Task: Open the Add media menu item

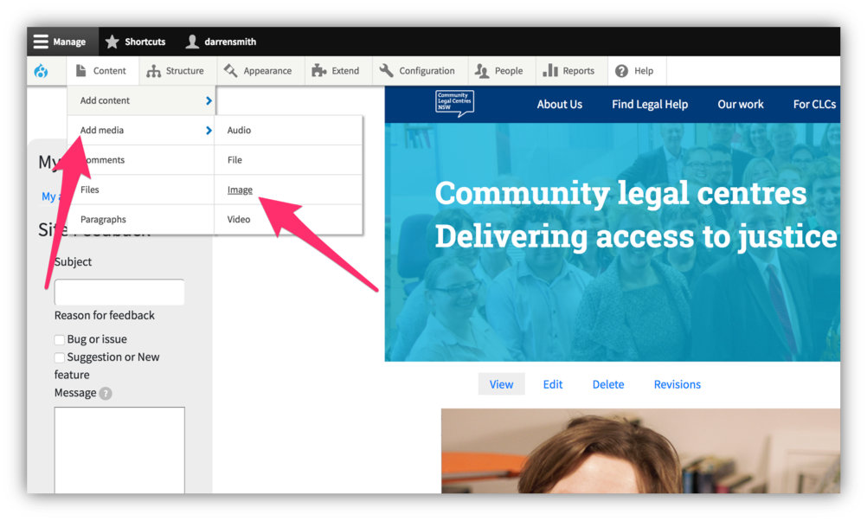Action: click(x=142, y=131)
